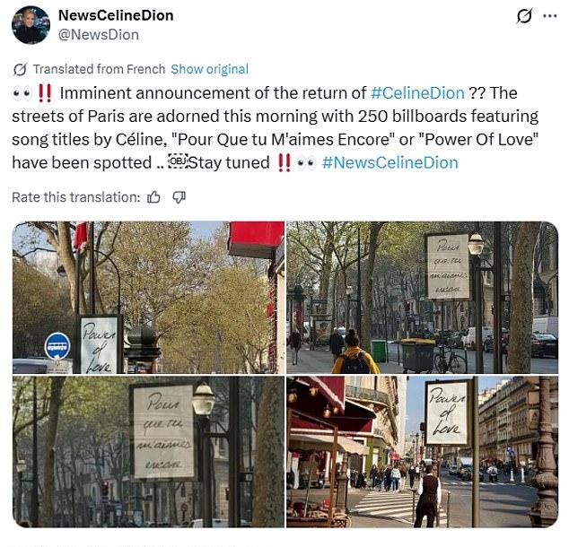Open the three-dot more options menu
Image resolution: width=569 pixels, height=547 pixels.
[550, 16]
